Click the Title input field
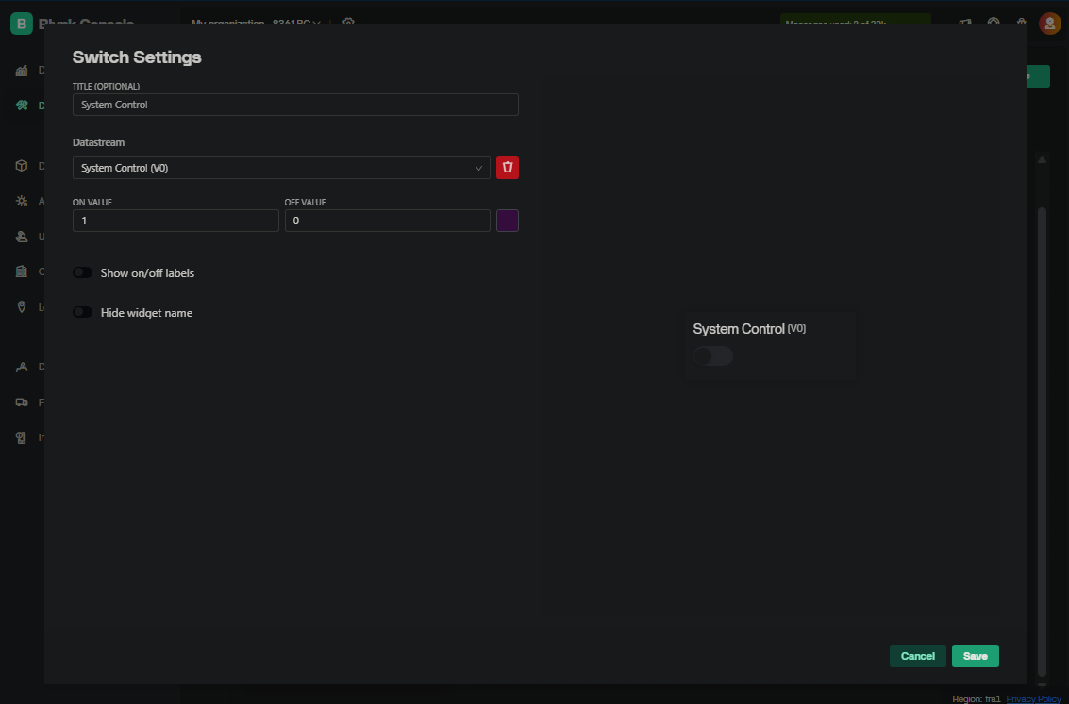This screenshot has width=1069, height=704. pyautogui.click(x=295, y=105)
